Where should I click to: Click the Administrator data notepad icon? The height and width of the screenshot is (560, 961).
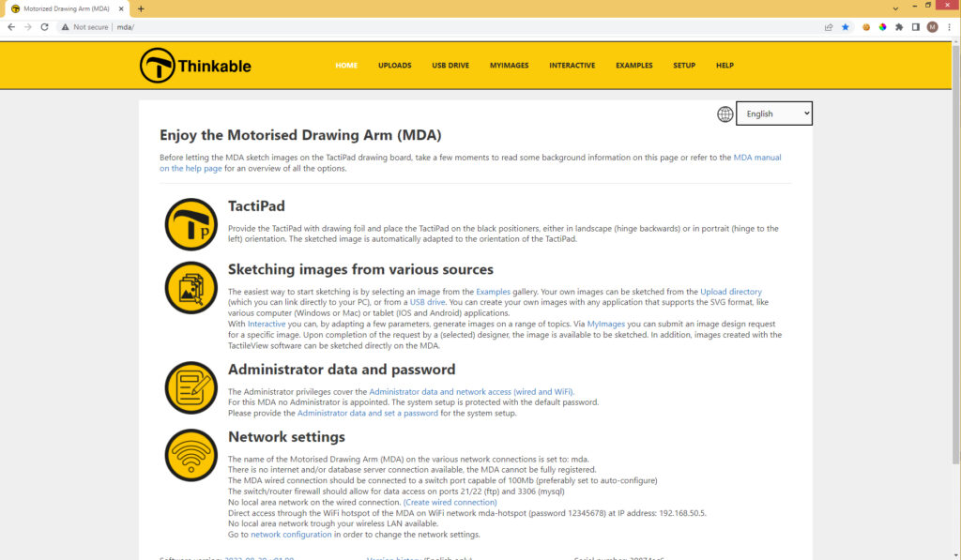tap(191, 387)
